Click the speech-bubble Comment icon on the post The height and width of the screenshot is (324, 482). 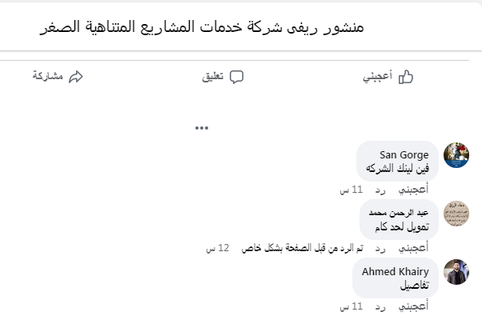pos(236,77)
